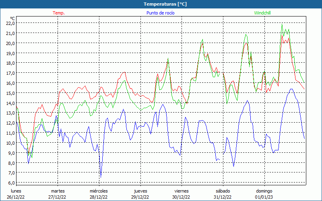Viewport: 322px width, 201px height.
Task: Select the green 'Windchill' legend label
Action: pos(262,13)
